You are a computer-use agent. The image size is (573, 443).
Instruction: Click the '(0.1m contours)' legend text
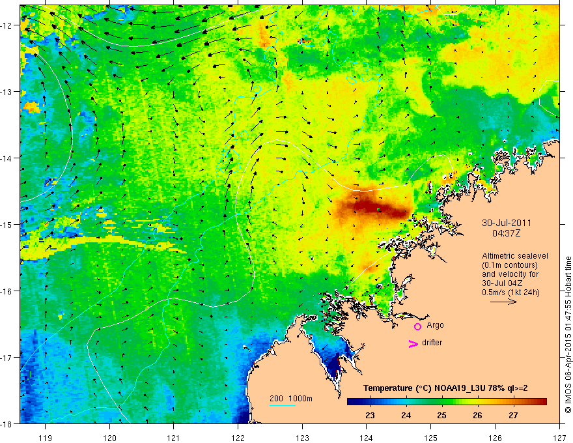pos(510,265)
